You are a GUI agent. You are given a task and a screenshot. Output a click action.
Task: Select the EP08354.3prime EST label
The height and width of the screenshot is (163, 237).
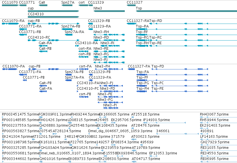click(x=125, y=142)
